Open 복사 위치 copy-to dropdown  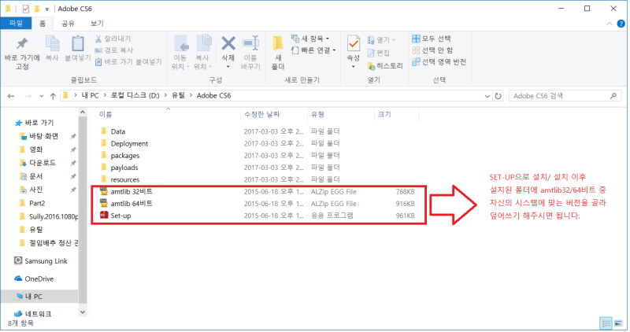tap(202, 53)
